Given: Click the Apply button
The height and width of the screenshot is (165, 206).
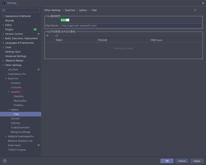Looking at the screenshot, I should (x=197, y=161).
